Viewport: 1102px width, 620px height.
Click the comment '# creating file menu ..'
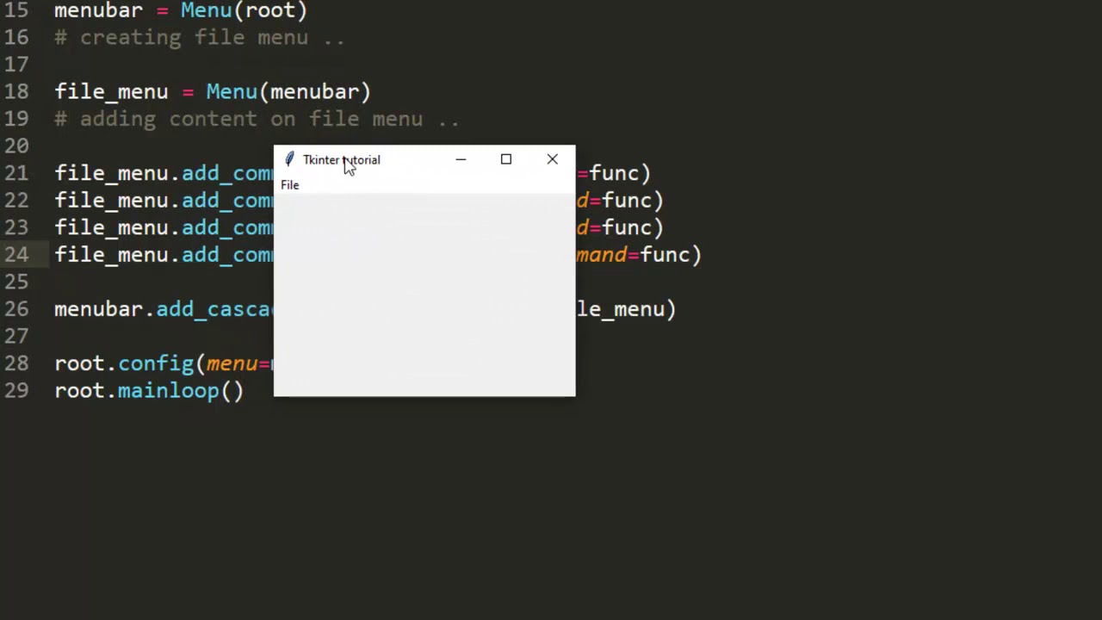pyautogui.click(x=200, y=38)
